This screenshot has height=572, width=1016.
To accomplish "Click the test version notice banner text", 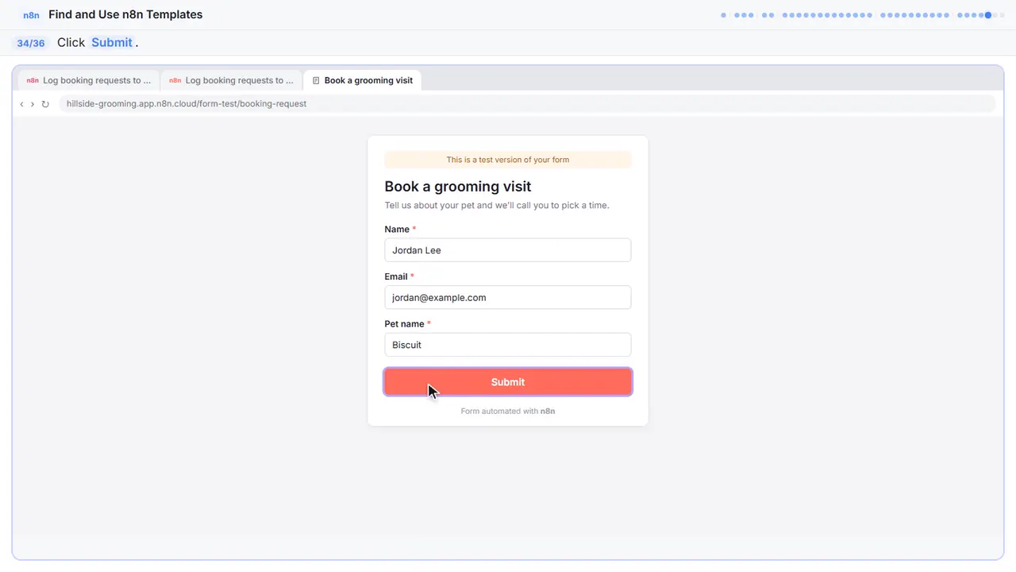I will [x=508, y=160].
